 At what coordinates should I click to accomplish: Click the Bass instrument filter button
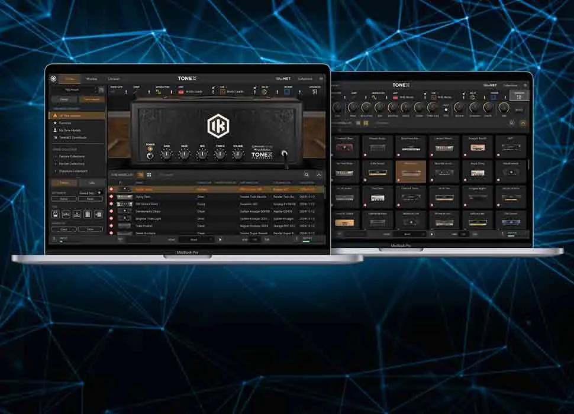[x=90, y=199]
